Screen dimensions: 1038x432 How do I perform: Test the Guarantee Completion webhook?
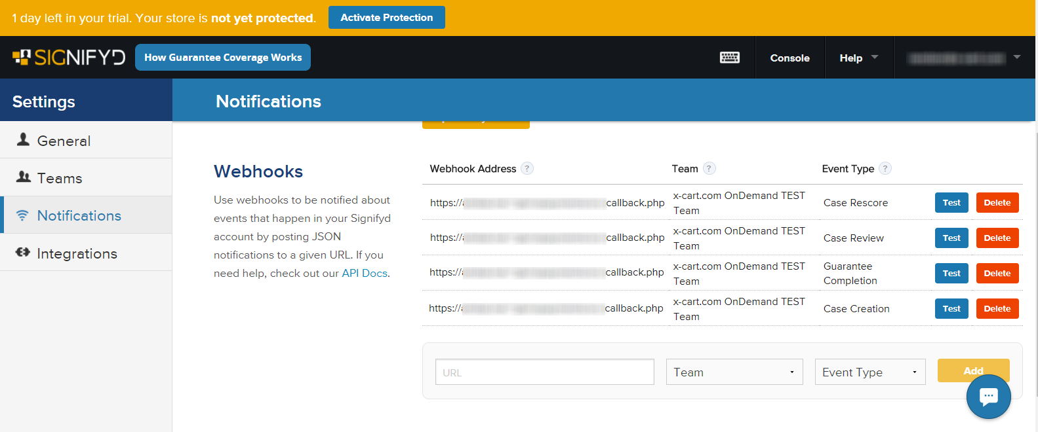tap(951, 274)
